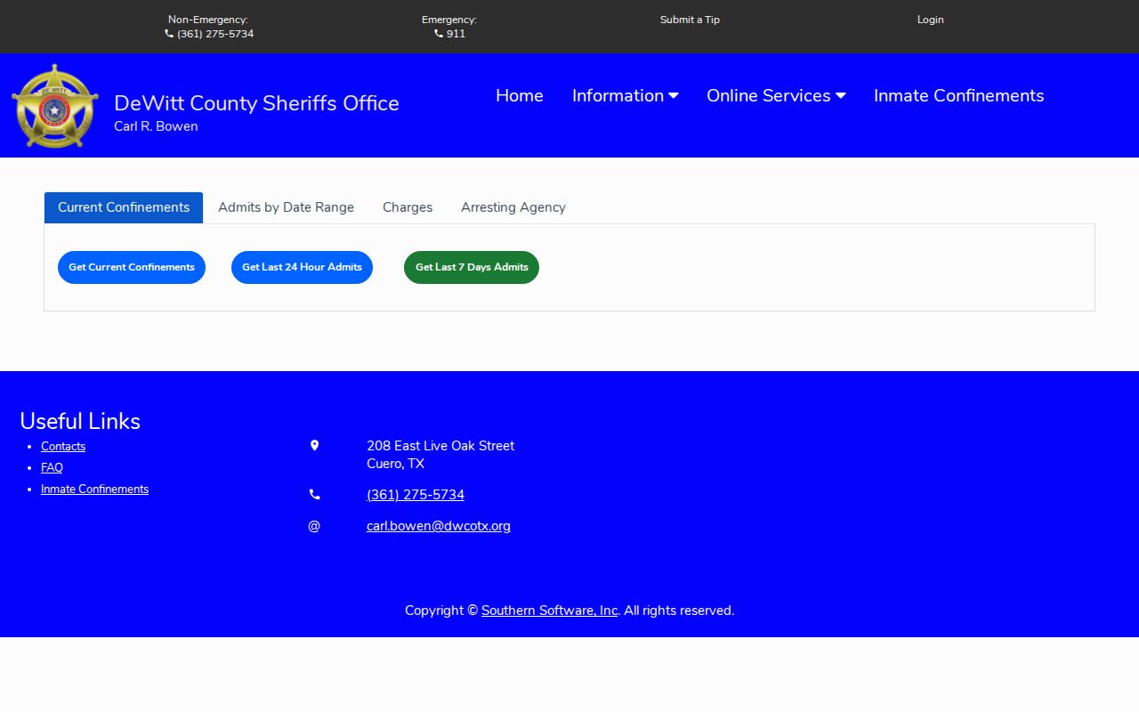
Task: Open Inmate Confinements link in Useful Links
Action: tap(94, 489)
